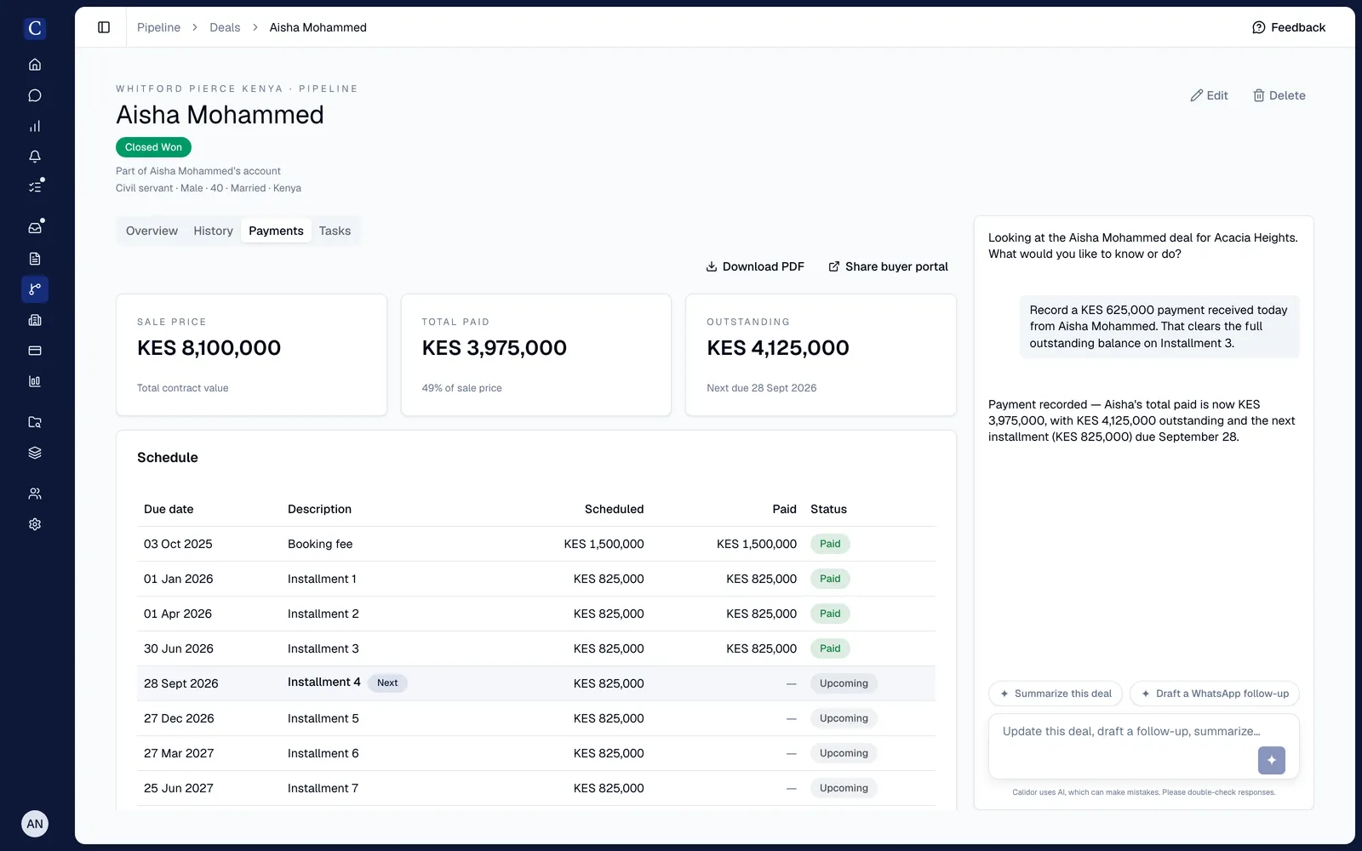
Task: Select the highlighted pipeline branch icon
Action: [35, 289]
